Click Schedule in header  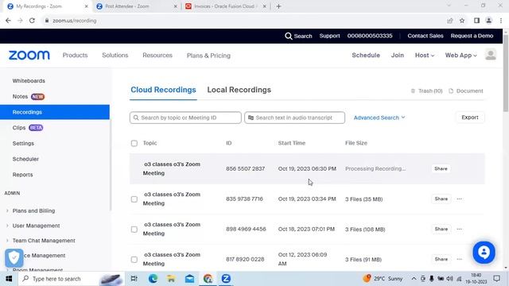coord(366,55)
